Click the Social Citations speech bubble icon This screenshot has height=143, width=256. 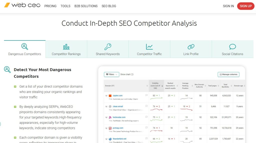tap(232, 46)
